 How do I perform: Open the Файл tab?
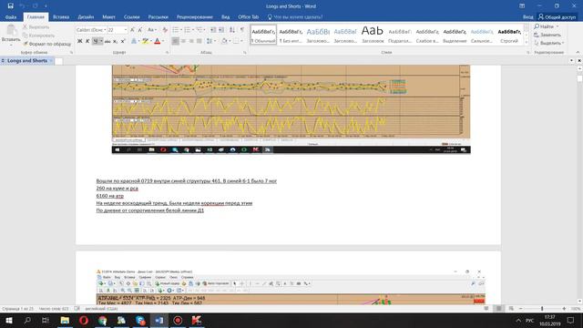pos(11,17)
